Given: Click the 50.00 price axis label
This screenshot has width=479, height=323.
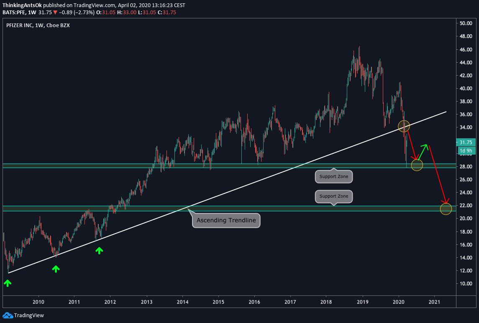Looking at the screenshot, I should (466, 23).
